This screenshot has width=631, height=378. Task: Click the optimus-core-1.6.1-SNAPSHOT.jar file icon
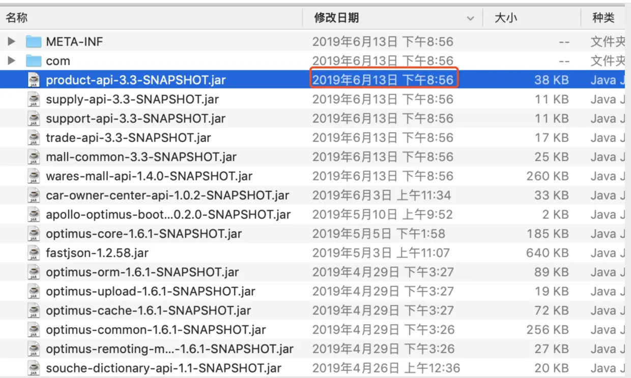(x=34, y=234)
